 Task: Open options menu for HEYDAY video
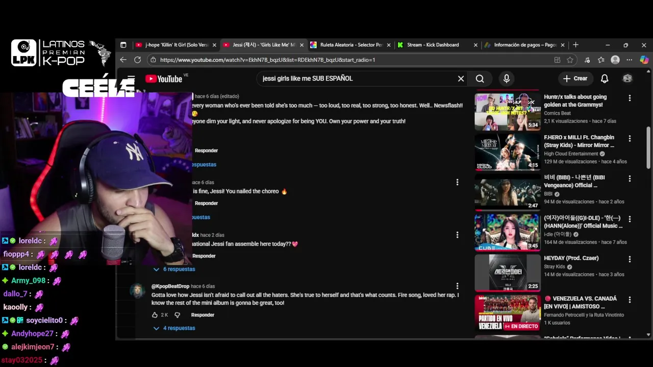point(630,259)
